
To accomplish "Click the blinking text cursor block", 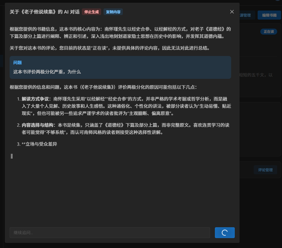I will pyautogui.click(x=12, y=156).
